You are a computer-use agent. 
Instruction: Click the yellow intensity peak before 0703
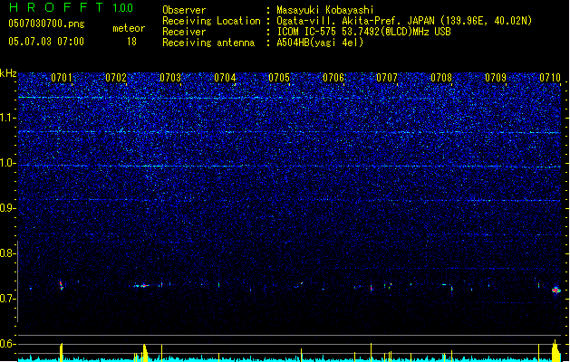point(145,353)
